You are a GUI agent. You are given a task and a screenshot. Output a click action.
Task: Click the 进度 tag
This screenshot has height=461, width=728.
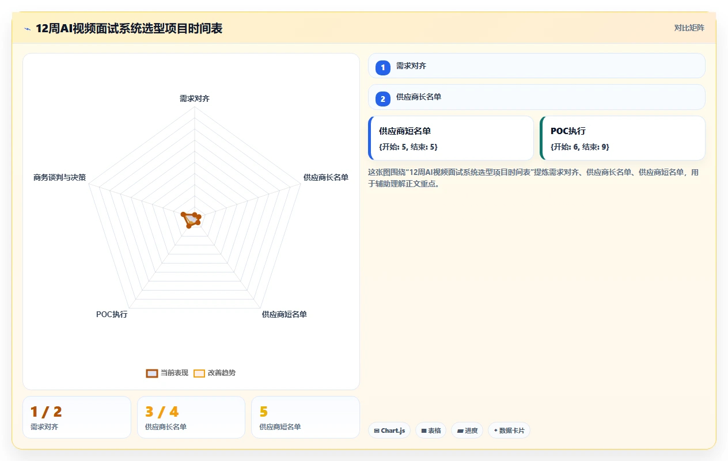coord(467,430)
